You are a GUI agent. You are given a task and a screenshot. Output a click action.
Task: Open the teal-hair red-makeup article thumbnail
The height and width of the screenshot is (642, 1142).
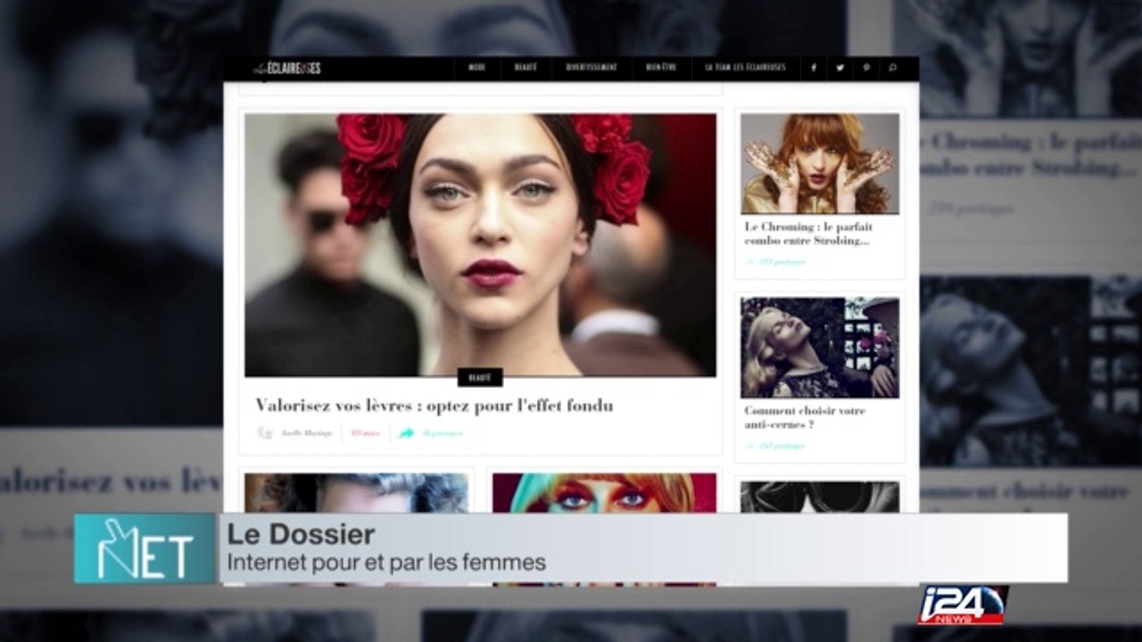[x=604, y=493]
